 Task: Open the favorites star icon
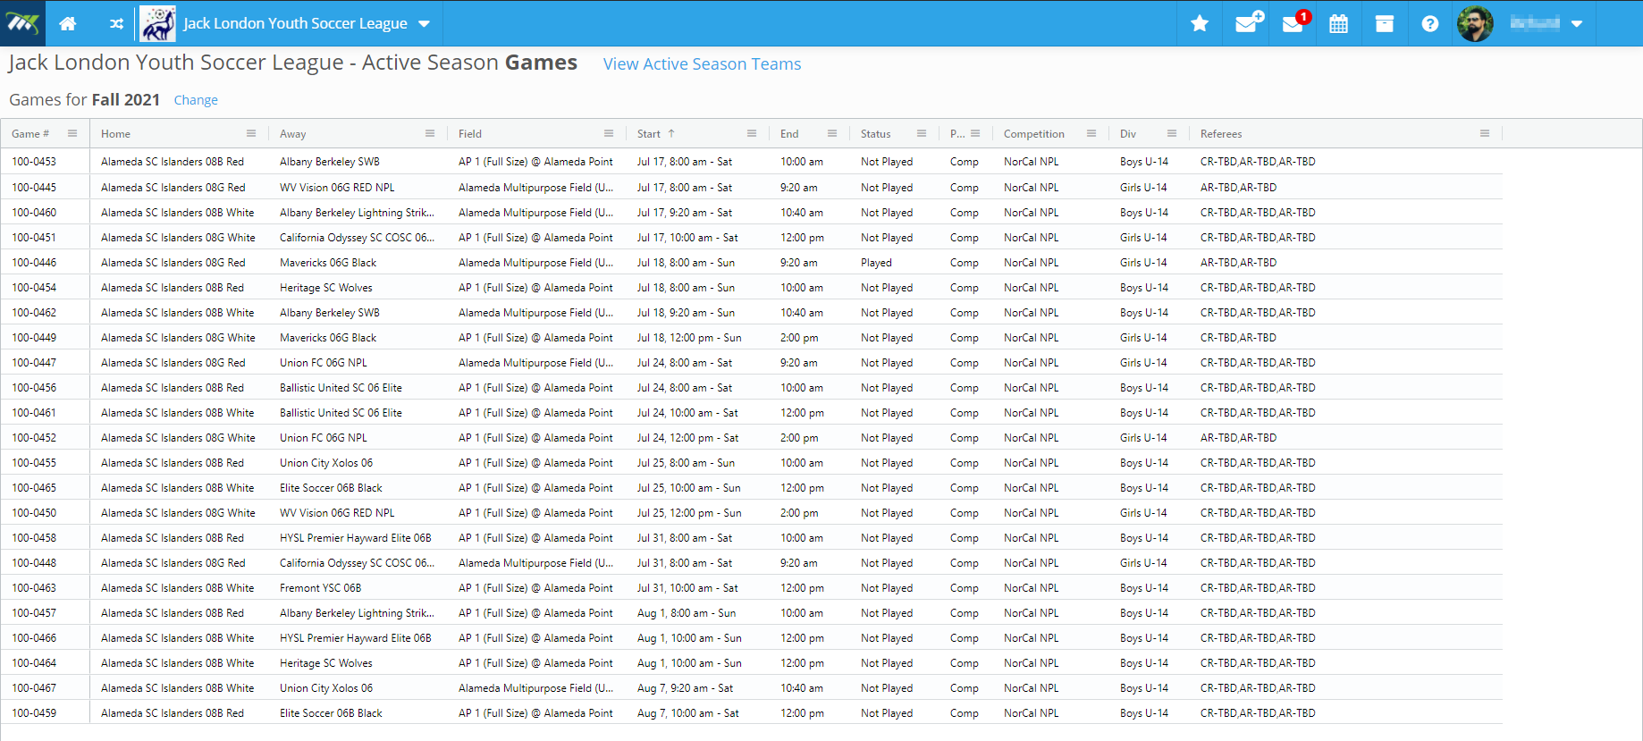tap(1200, 23)
